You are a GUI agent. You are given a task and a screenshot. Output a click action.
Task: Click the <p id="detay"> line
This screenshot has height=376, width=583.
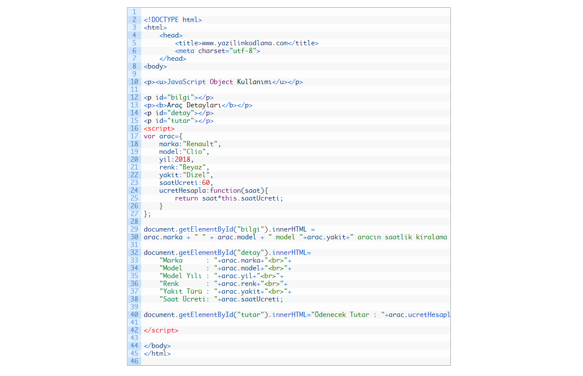click(179, 113)
